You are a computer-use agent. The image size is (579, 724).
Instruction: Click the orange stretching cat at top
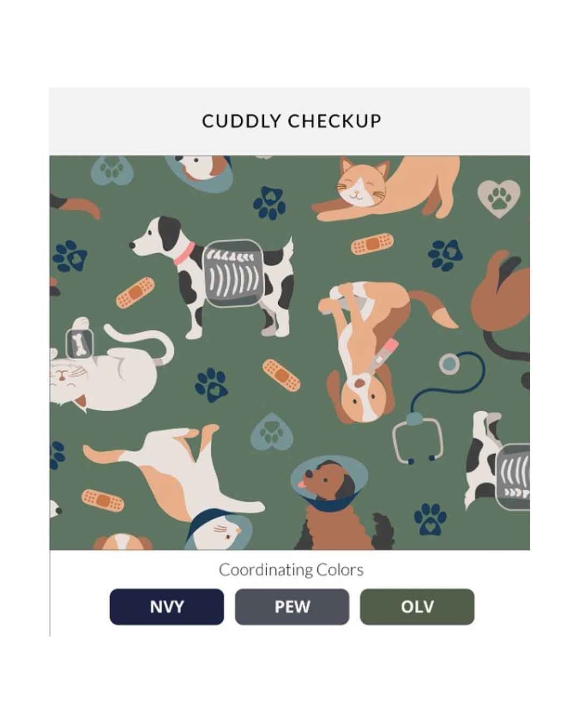coord(385,189)
